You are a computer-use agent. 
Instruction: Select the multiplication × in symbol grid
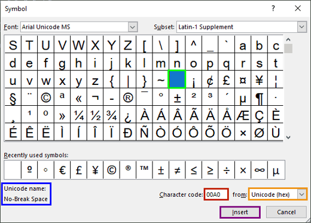243,132
